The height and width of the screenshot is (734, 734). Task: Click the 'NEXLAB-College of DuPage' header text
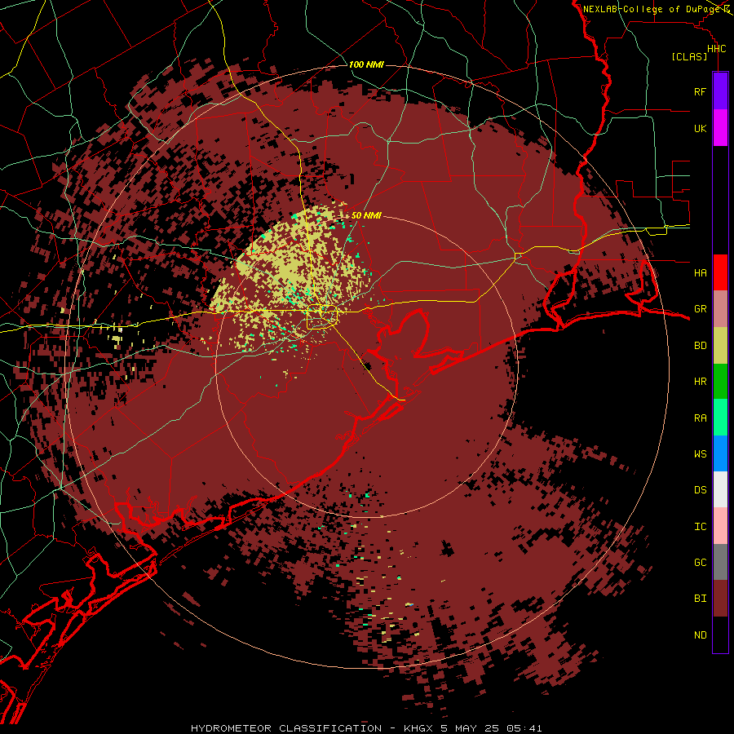(x=653, y=9)
